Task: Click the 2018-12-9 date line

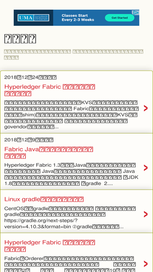Action: (x=29, y=139)
